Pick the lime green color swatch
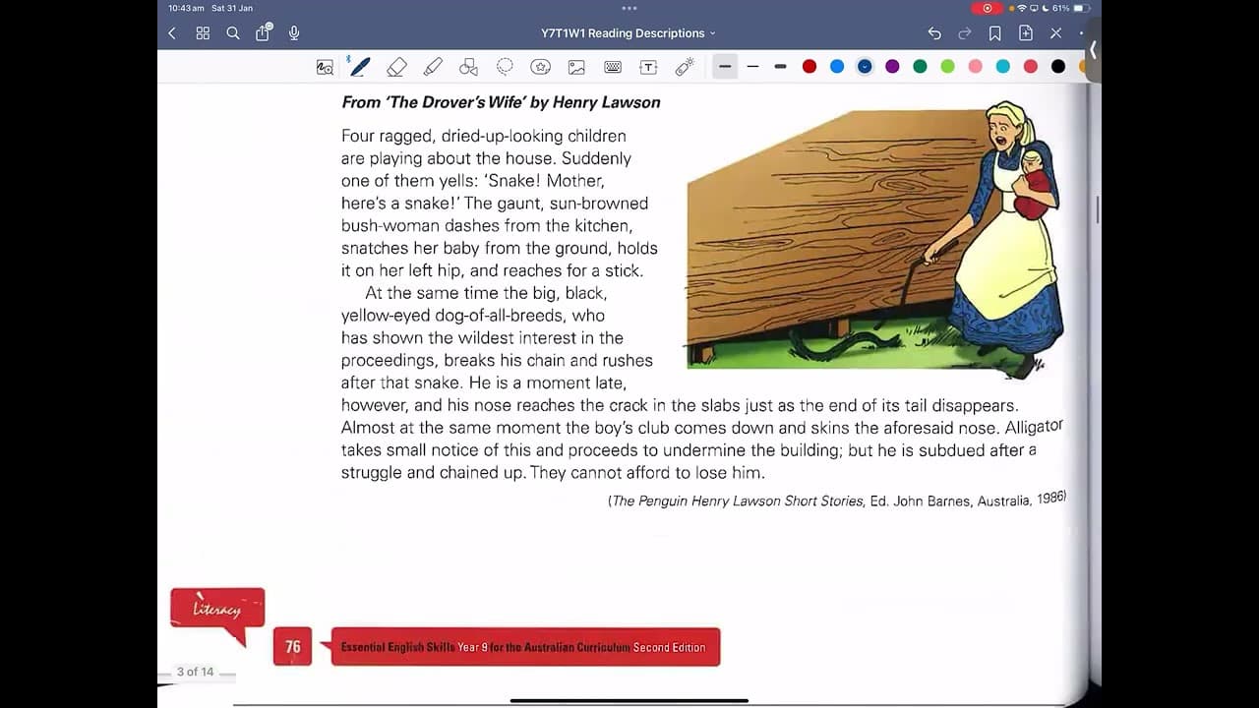The height and width of the screenshot is (708, 1259). point(947,67)
